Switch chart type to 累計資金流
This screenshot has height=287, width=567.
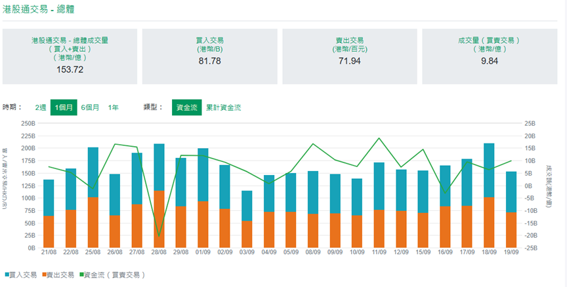pyautogui.click(x=223, y=107)
